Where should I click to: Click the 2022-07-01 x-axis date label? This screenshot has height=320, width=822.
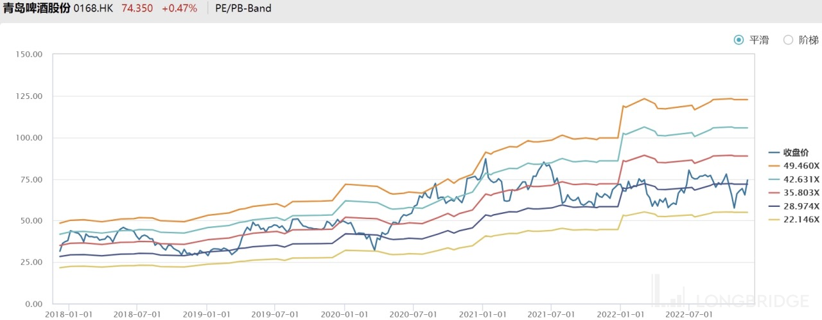pyautogui.click(x=688, y=314)
